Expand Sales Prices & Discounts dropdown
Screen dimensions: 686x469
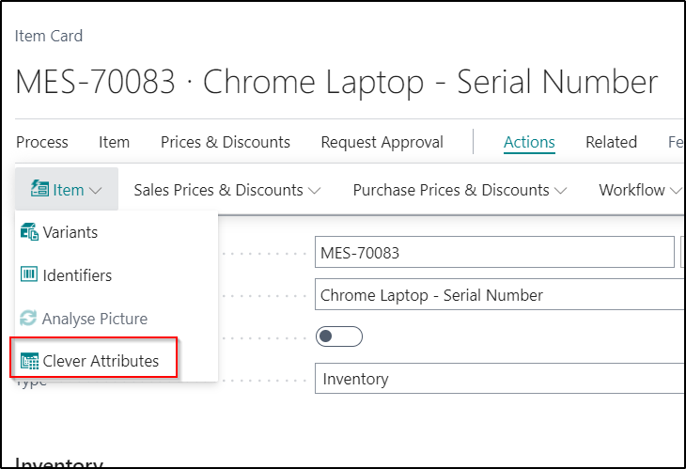coord(227,190)
